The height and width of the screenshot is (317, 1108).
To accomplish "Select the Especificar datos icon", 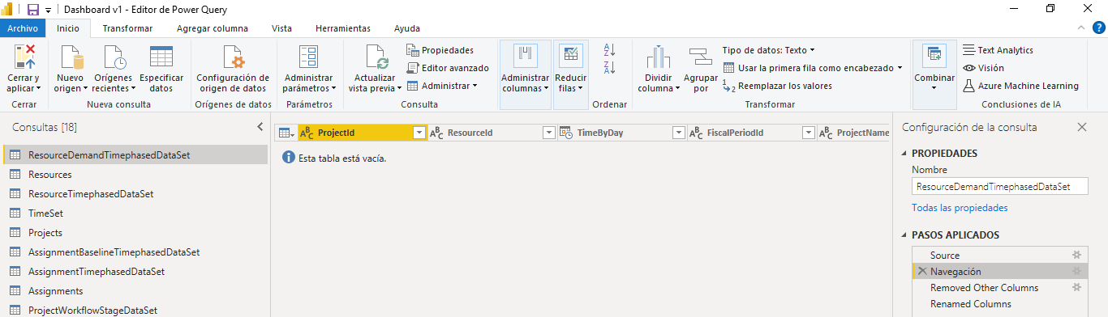I will click(161, 57).
